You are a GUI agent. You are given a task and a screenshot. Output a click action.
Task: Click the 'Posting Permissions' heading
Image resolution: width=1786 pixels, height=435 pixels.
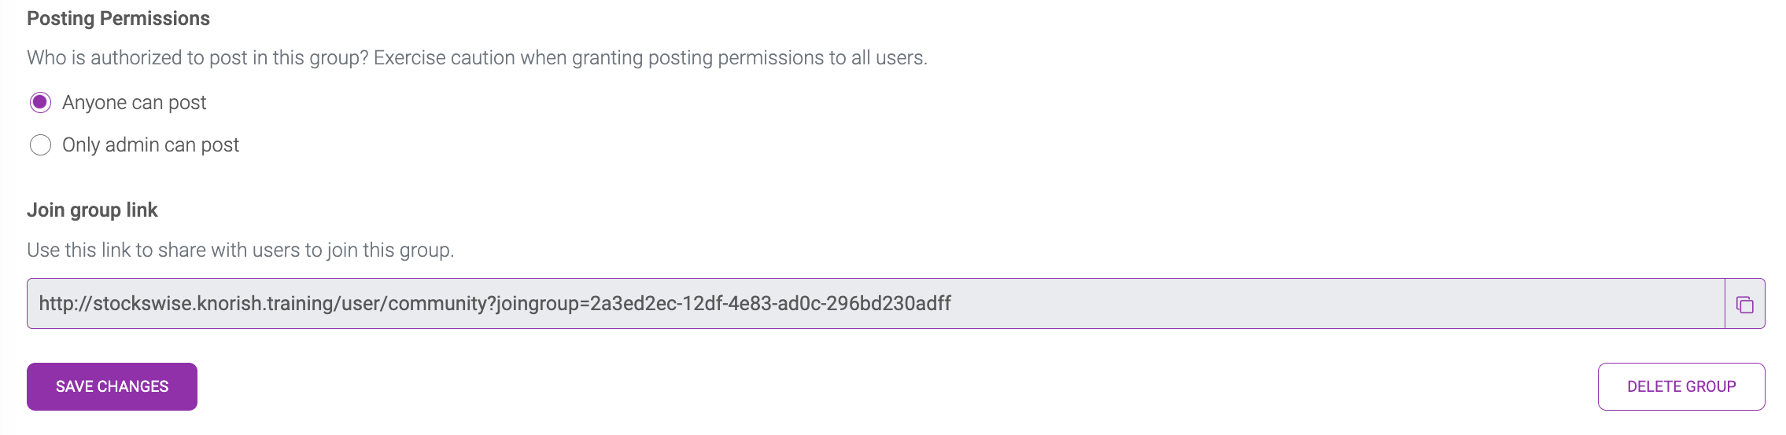118,19
